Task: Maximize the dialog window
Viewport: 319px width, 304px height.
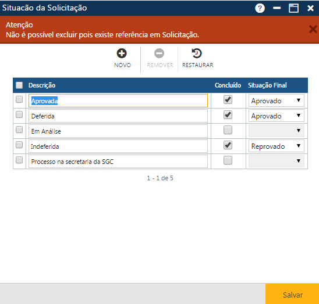Action: (293, 8)
